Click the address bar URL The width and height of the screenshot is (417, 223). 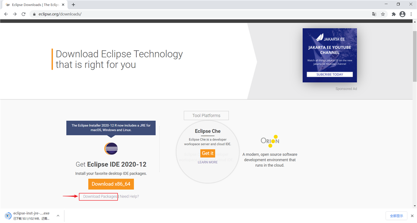point(60,14)
